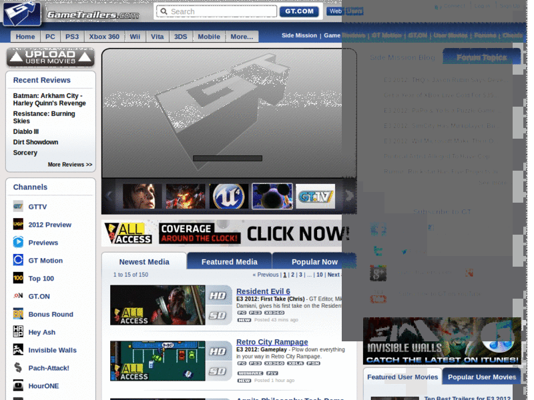Click the GameTrailers logo
The width and height of the screenshot is (534, 400).
click(71, 13)
